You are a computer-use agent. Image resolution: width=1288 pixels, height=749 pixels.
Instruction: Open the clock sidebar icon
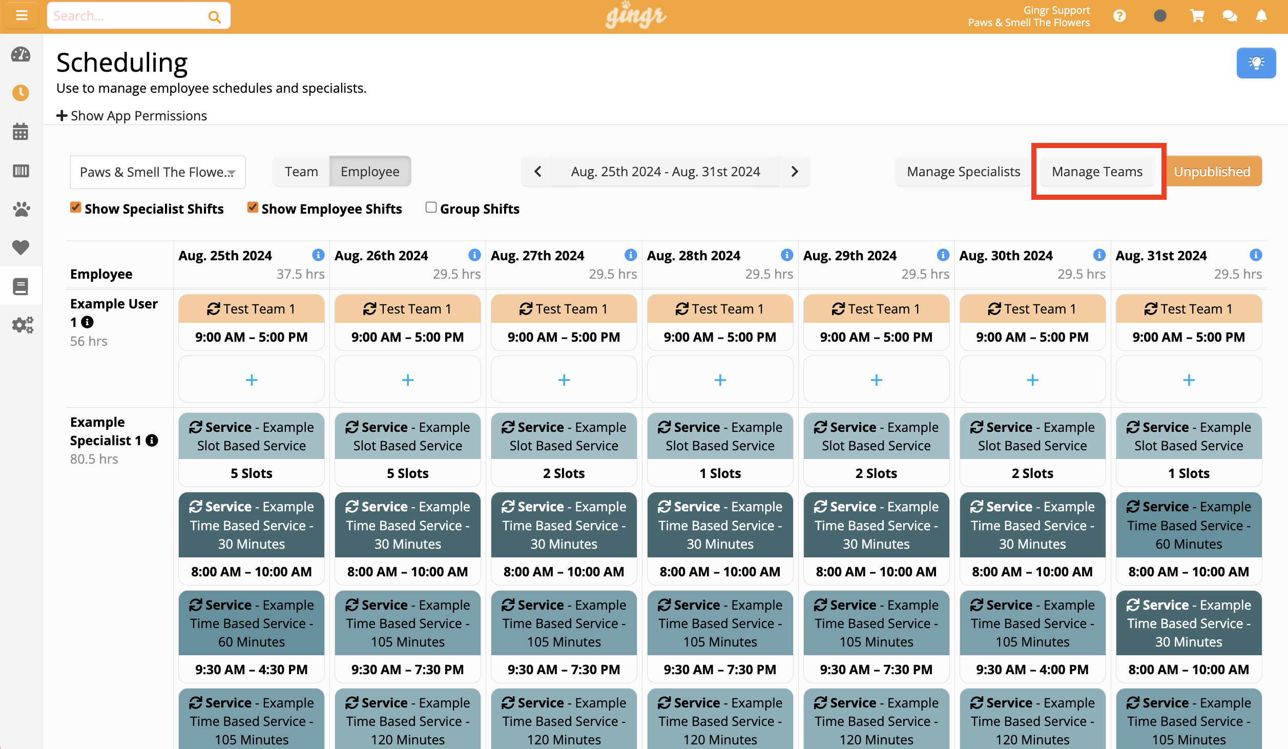(20, 93)
